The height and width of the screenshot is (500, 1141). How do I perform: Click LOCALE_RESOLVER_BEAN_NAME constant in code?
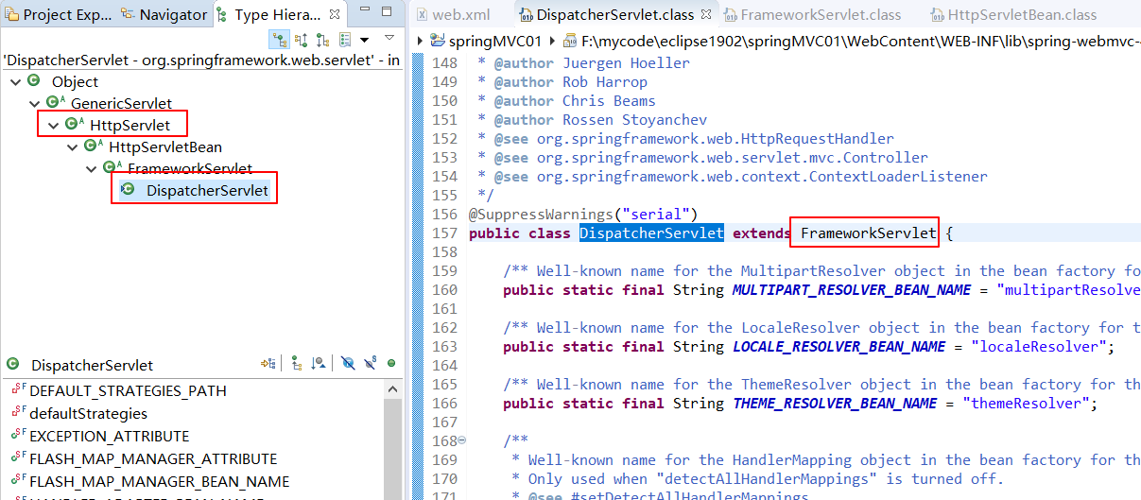point(839,346)
